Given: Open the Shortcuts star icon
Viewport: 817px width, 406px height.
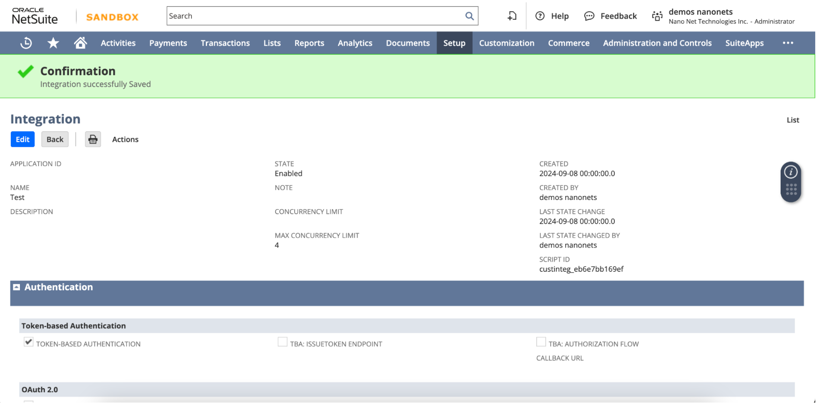Looking at the screenshot, I should (53, 43).
